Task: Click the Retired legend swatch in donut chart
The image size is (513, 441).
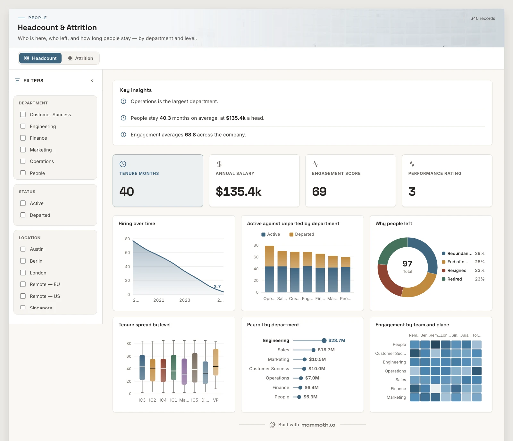Action: click(444, 279)
